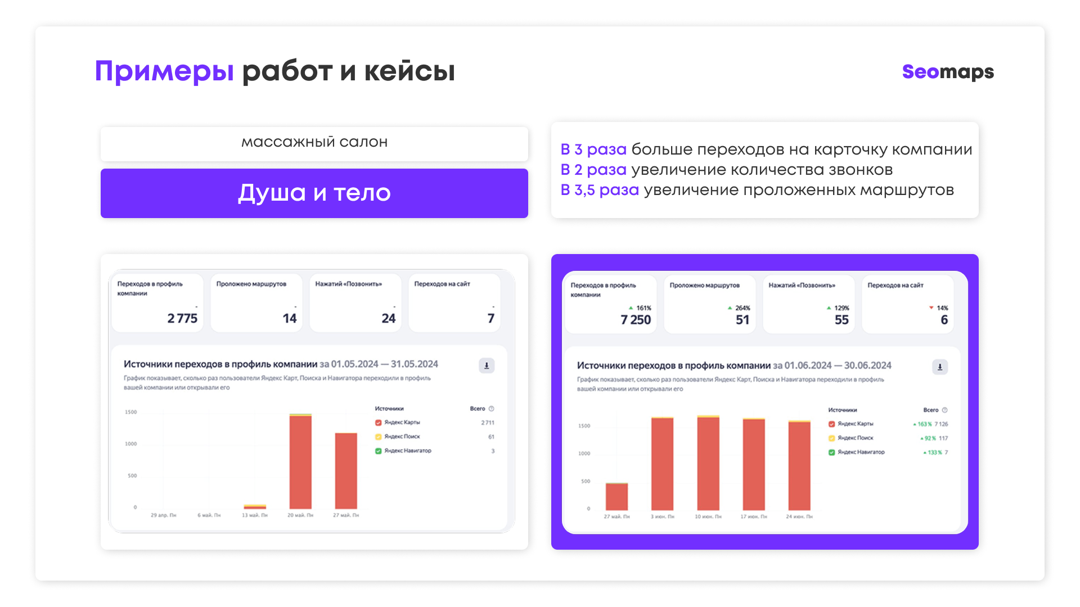Click Переходов на сайт card showing 6
Image resolution: width=1080 pixels, height=607 pixels.
908,304
